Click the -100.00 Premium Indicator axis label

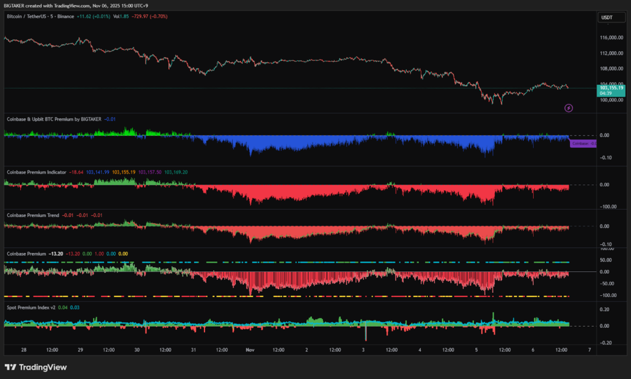[608, 207]
